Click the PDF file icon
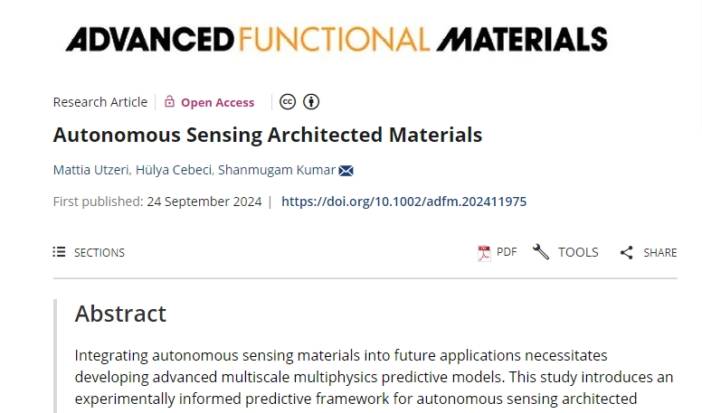 [484, 253]
